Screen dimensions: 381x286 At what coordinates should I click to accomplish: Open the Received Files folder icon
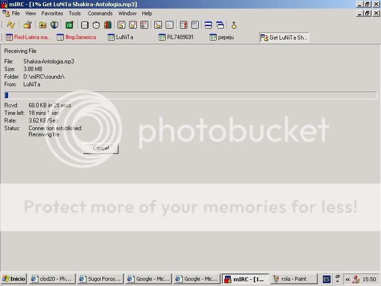pos(158,25)
